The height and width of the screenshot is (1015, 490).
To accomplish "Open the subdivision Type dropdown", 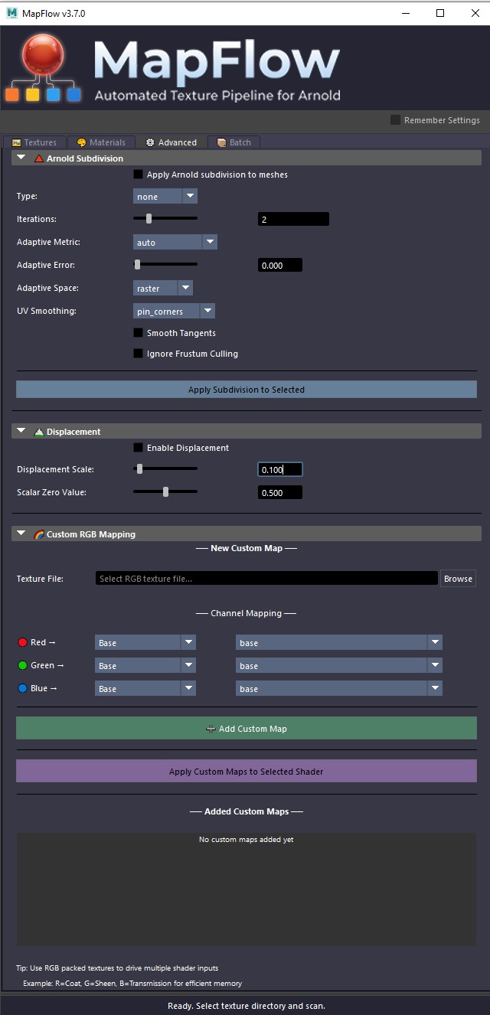I will click(165, 196).
